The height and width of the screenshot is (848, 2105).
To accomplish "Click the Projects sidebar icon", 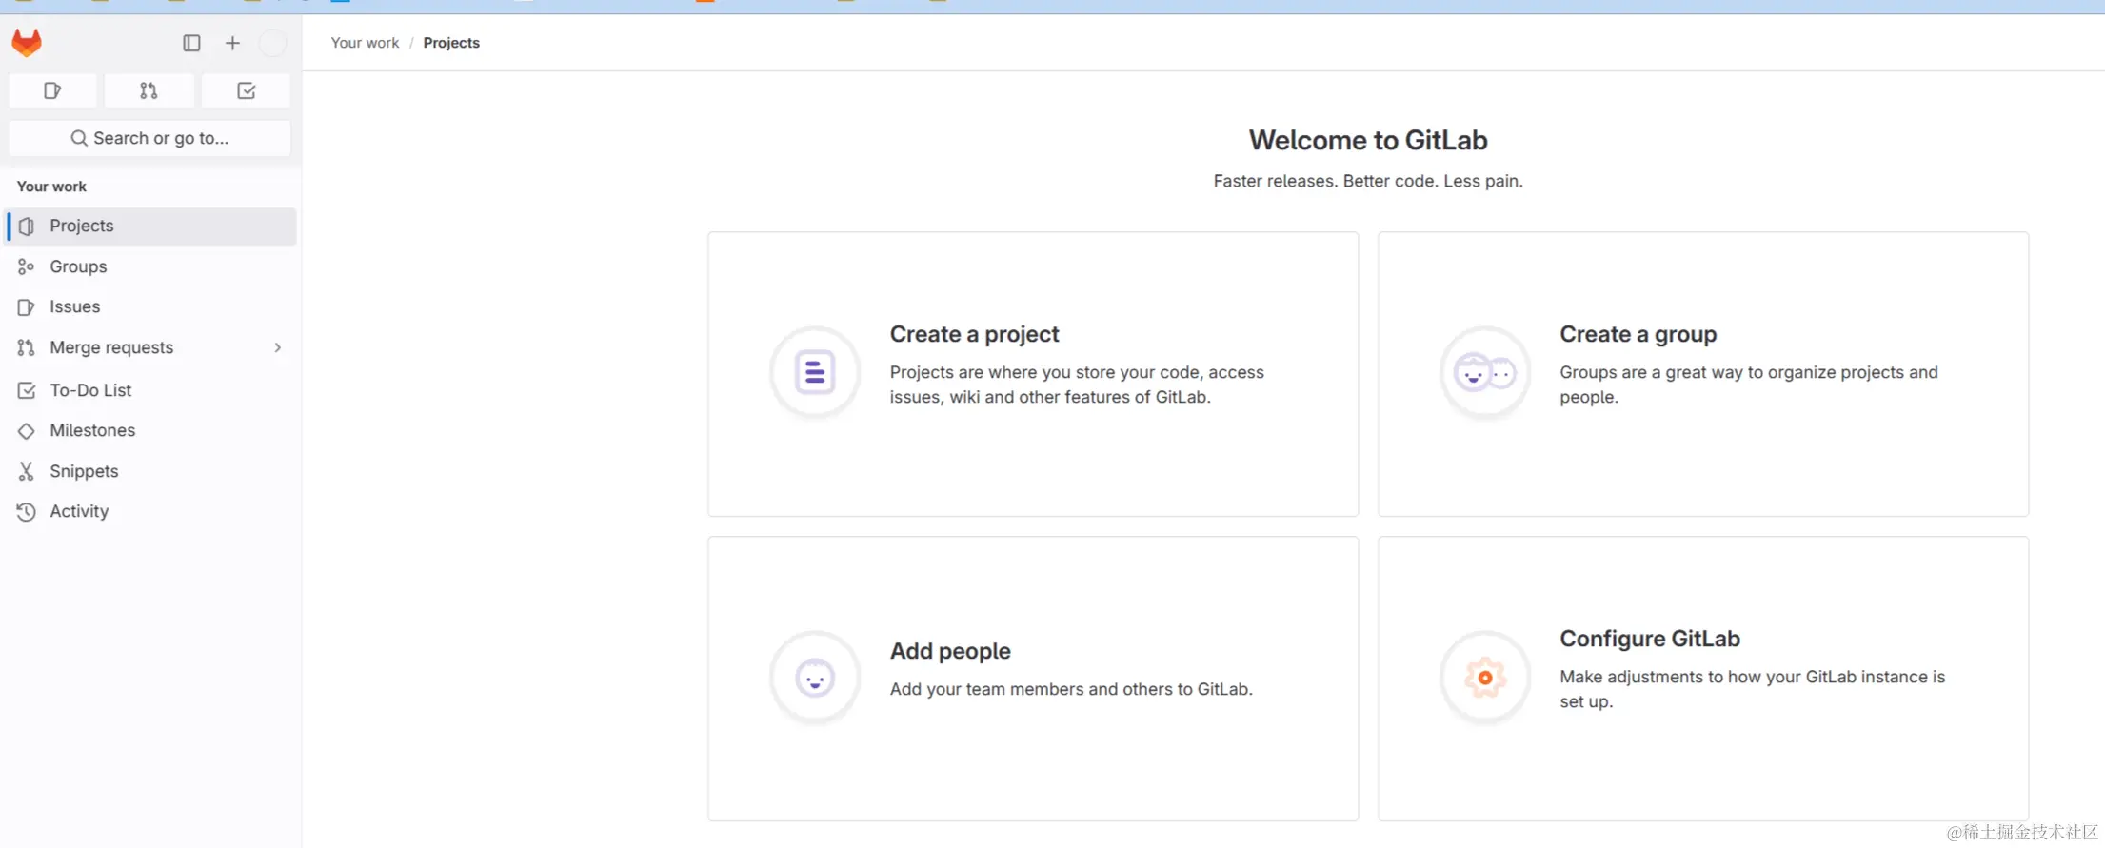I will (27, 227).
